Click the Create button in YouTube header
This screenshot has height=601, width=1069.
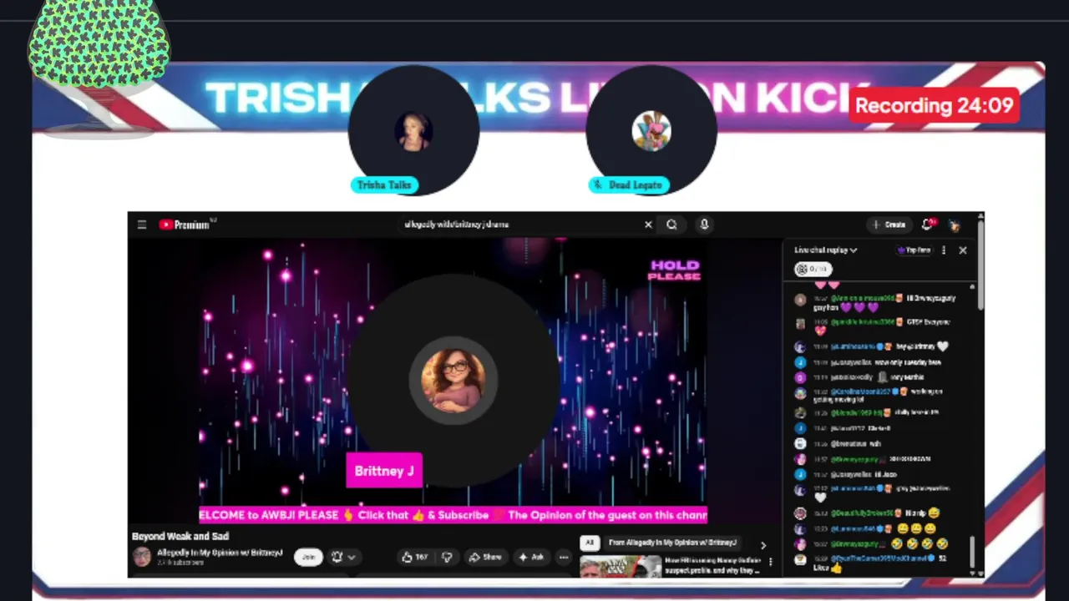[x=889, y=225]
